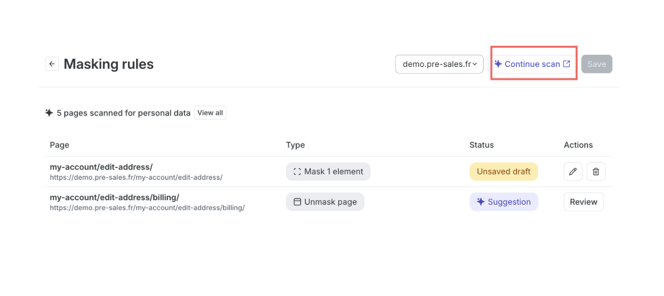
Task: Click the external link icon on Continue scan
Action: click(566, 64)
